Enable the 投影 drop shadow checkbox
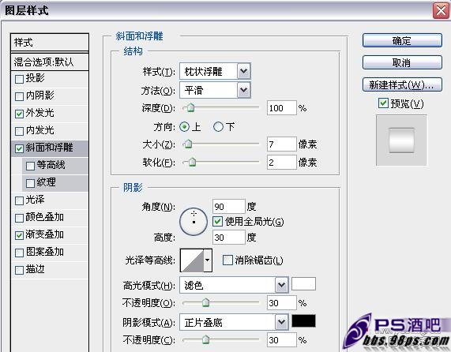The width and height of the screenshot is (451, 352). coord(19,79)
